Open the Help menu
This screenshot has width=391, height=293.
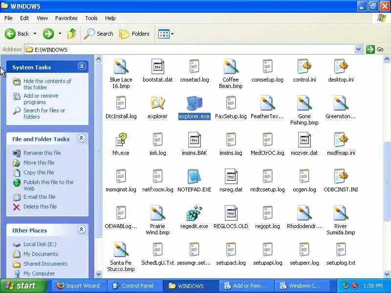110,18
